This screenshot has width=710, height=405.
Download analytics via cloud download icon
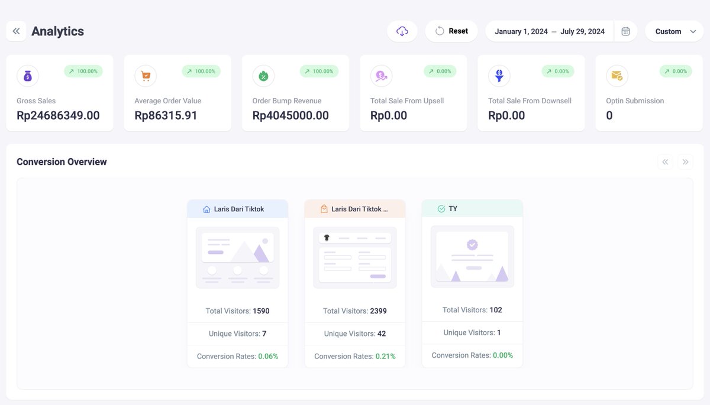coord(402,31)
